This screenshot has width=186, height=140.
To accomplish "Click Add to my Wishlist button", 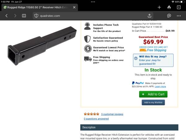I will click(x=153, y=102).
